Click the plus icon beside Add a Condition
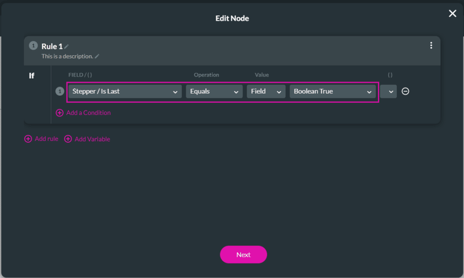 click(59, 113)
